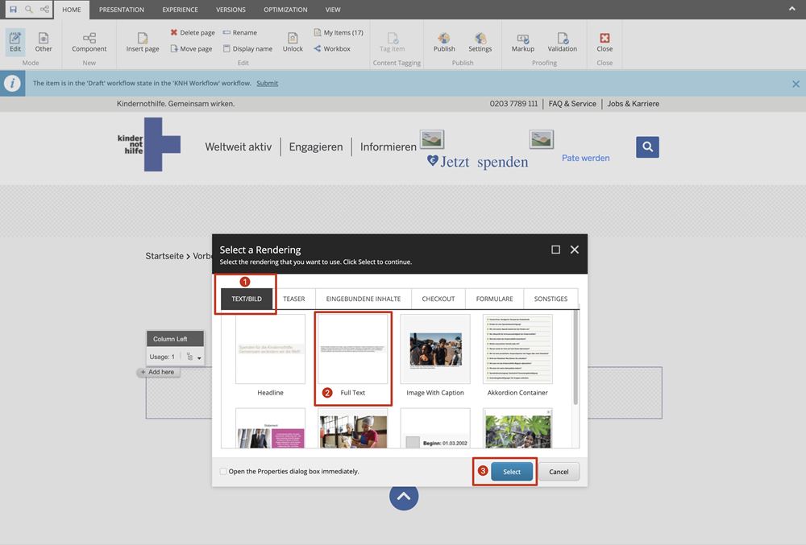Switch to the TEASER tab

tap(294, 299)
